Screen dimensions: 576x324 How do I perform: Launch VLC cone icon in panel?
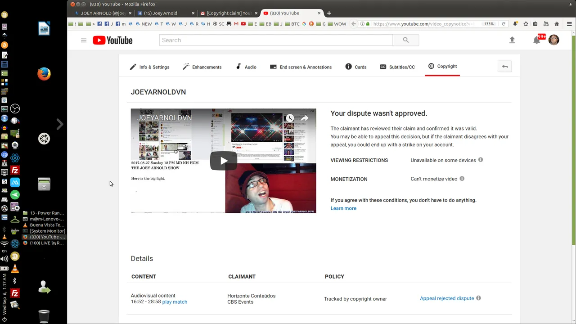15,269
